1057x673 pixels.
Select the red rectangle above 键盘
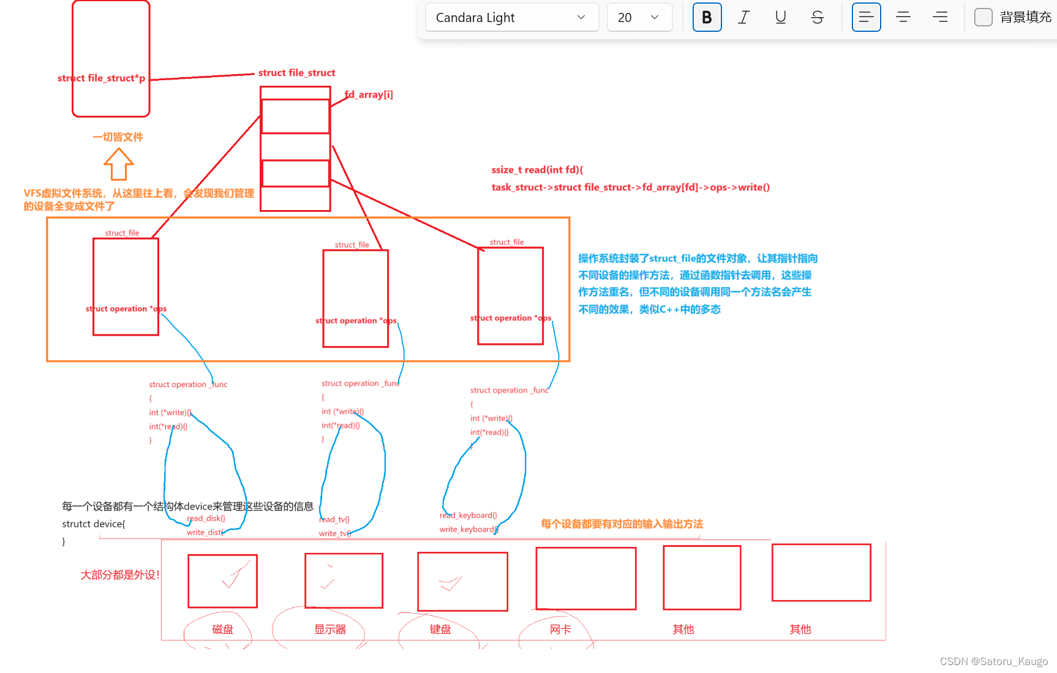pyautogui.click(x=462, y=582)
